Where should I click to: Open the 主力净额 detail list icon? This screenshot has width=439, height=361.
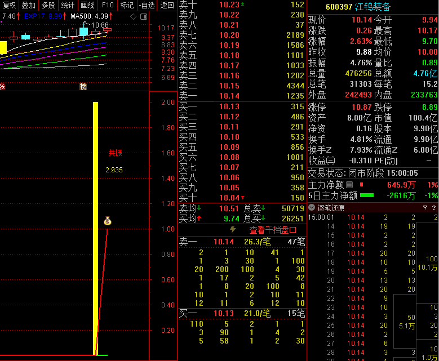[349, 185]
